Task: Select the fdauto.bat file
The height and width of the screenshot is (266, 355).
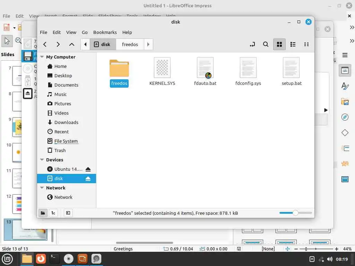Action: click(x=205, y=71)
